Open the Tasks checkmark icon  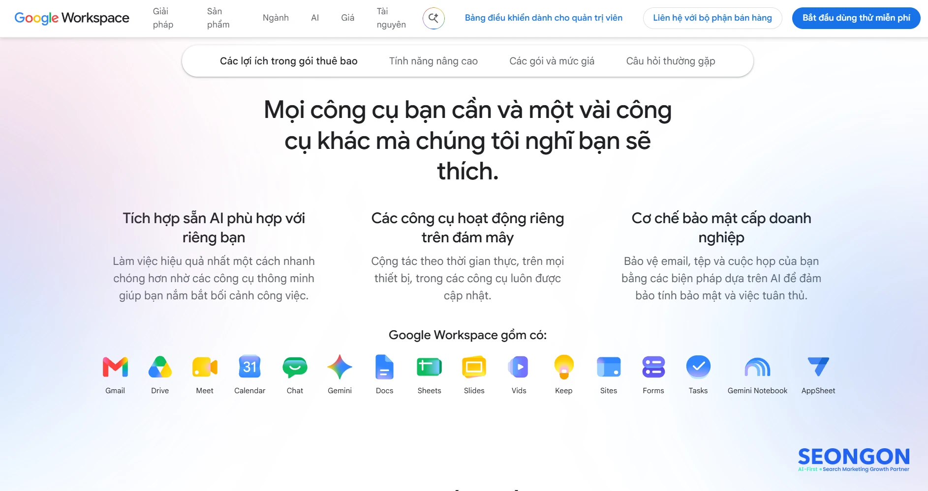pos(698,367)
